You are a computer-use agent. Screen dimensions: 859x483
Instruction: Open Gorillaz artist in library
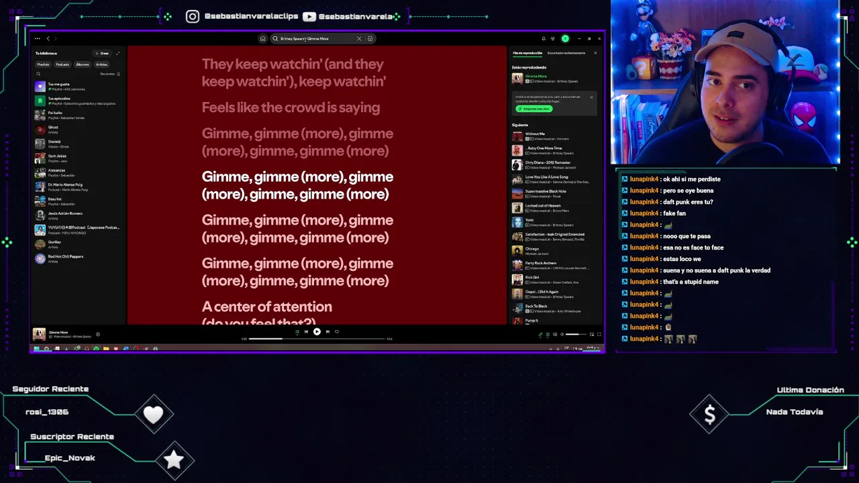click(79, 244)
